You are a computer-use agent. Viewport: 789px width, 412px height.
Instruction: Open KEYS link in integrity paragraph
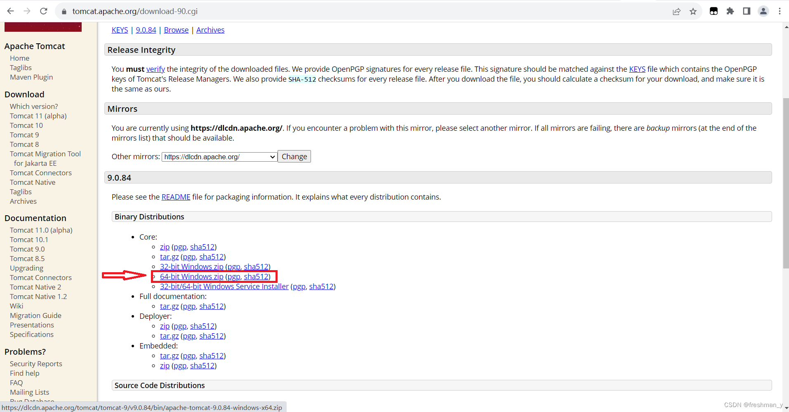(x=637, y=69)
